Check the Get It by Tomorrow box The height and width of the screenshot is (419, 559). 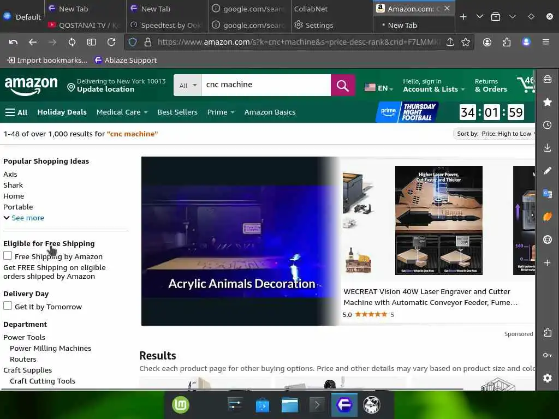point(8,306)
